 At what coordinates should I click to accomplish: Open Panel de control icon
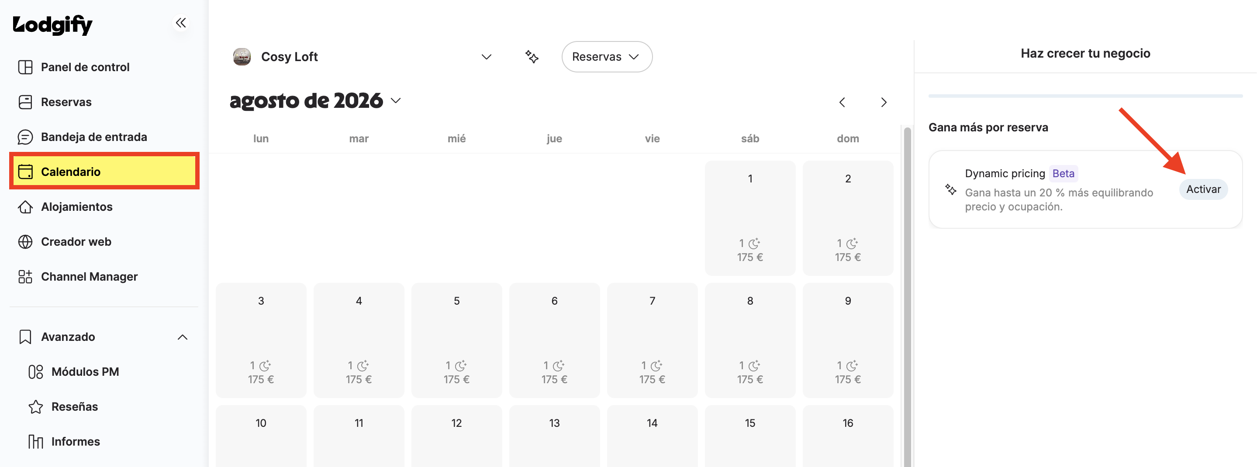tap(25, 67)
